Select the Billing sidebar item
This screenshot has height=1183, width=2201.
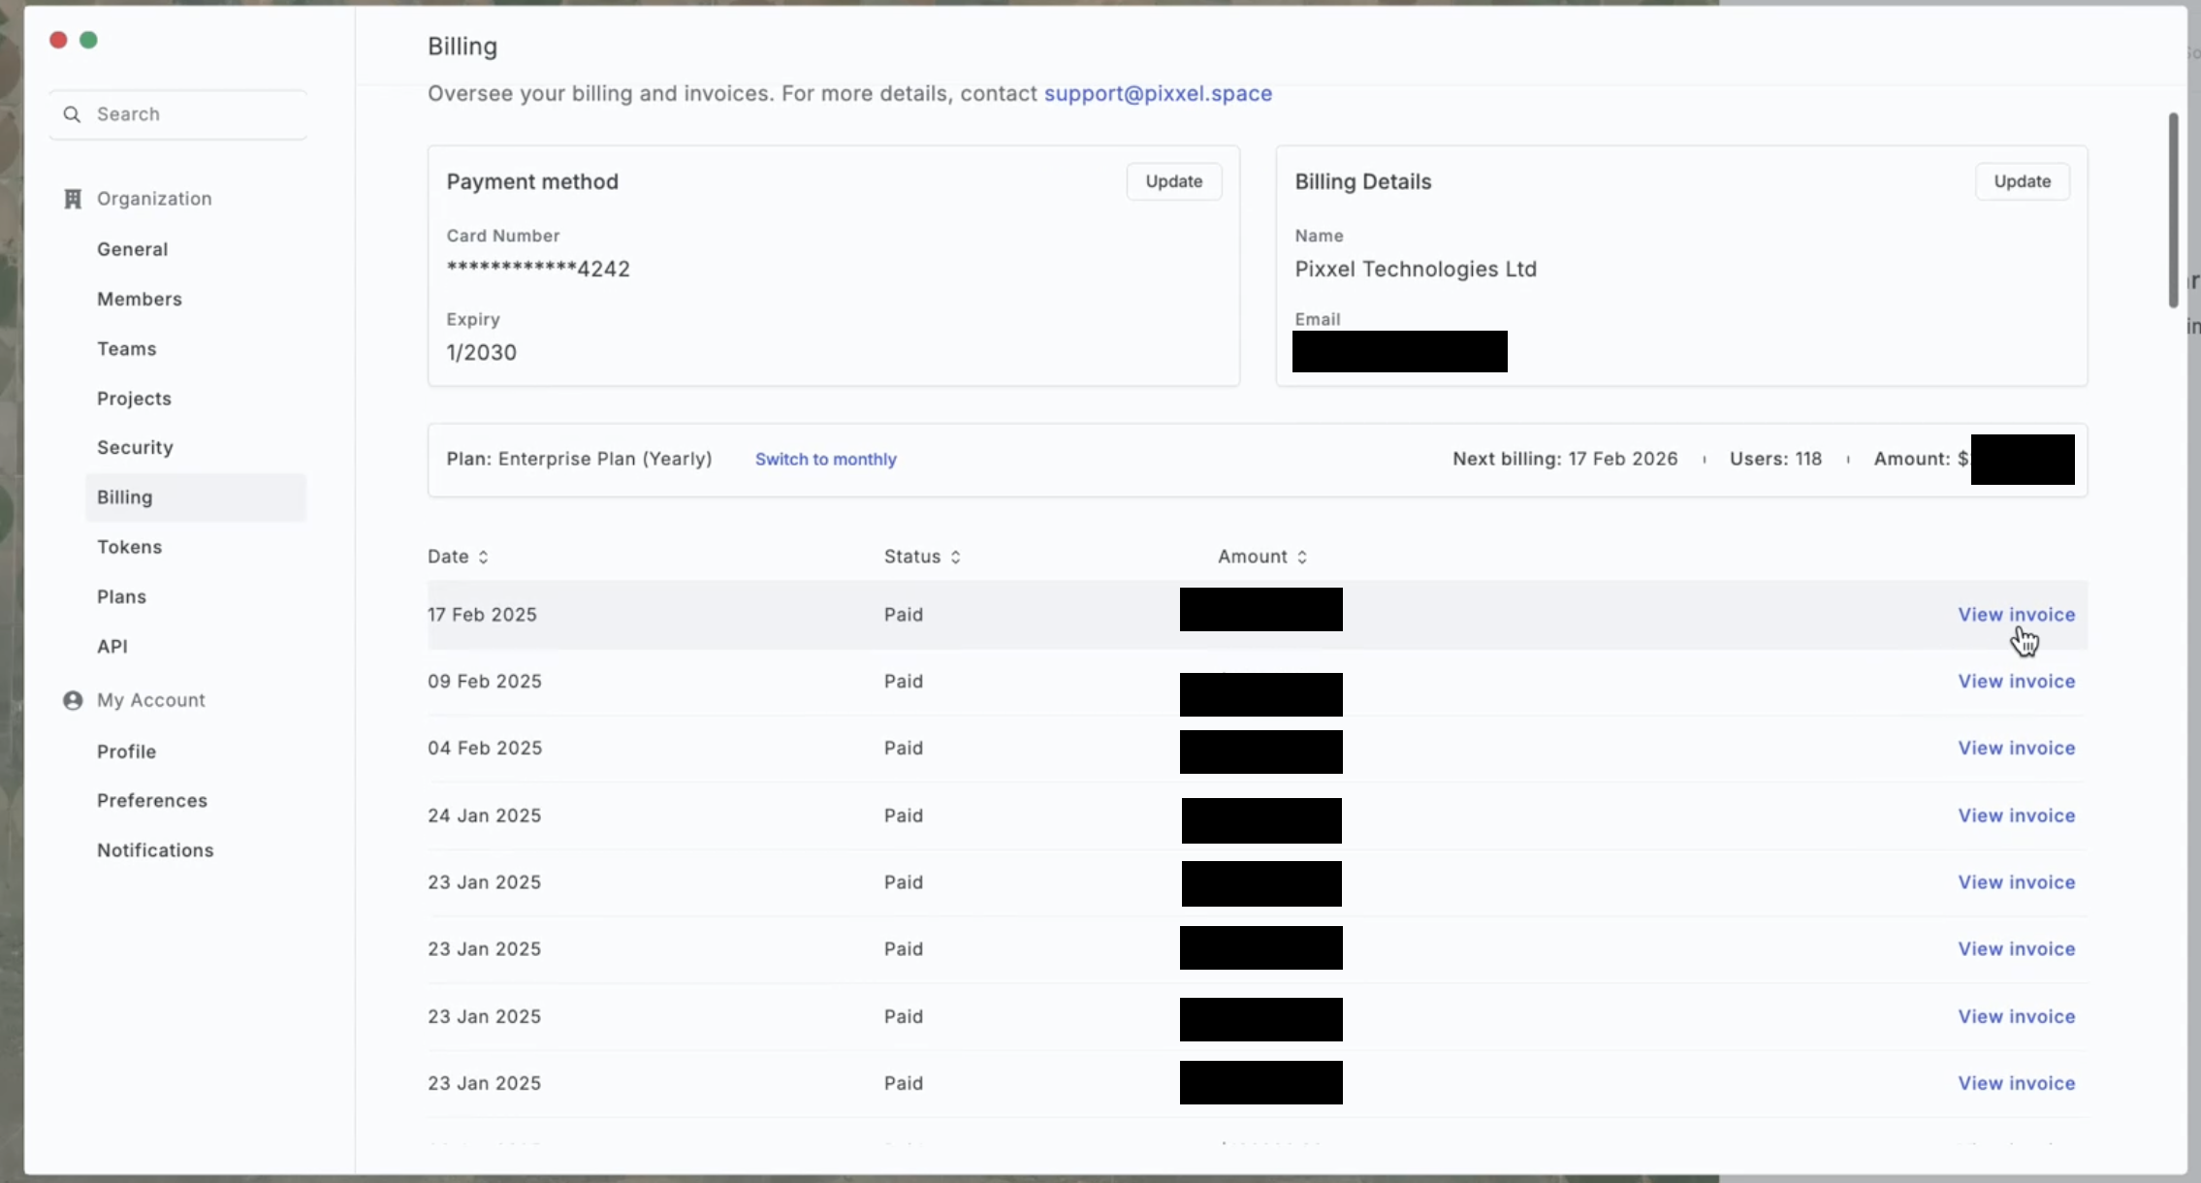[196, 497]
